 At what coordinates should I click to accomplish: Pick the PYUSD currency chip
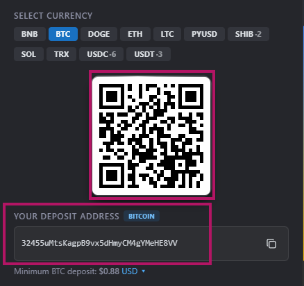click(x=204, y=34)
